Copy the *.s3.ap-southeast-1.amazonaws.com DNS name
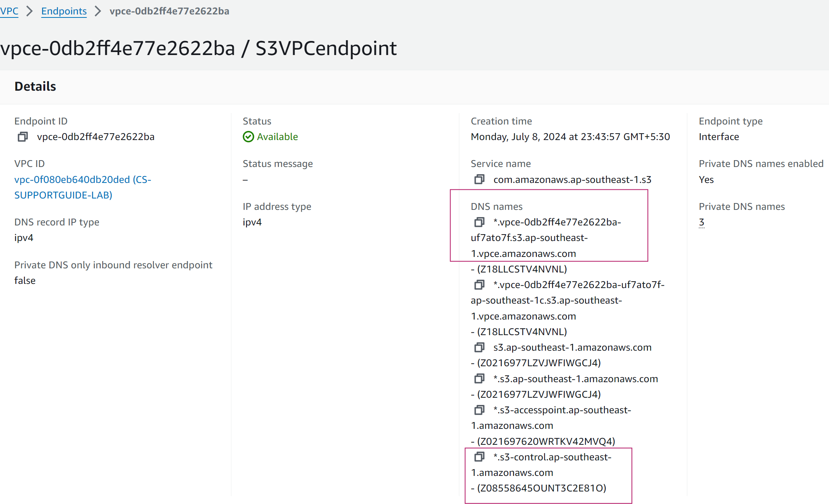Viewport: 829px width, 504px height. (x=479, y=378)
